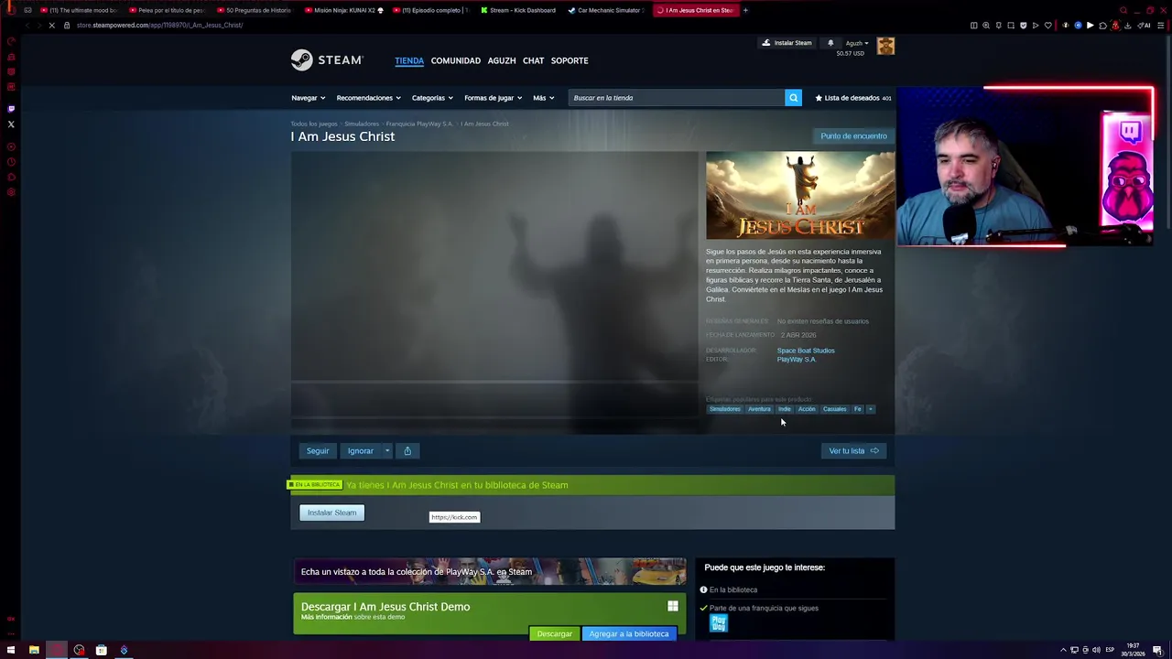The width and height of the screenshot is (1172, 659).
Task: Click Agregar a la biblioteca
Action: tap(629, 633)
